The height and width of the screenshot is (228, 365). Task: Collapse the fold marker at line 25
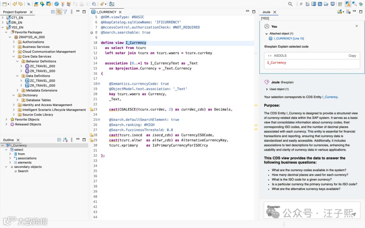pos(99,120)
